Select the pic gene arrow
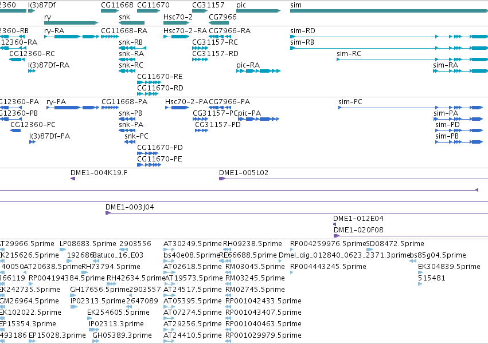This screenshot has width=488, height=344. (258, 11)
